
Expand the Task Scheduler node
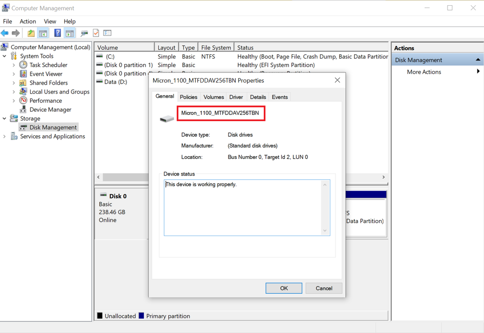[x=14, y=65]
